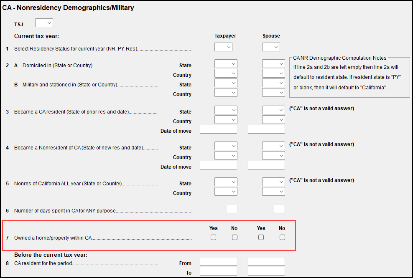This screenshot has width=413, height=278.
Task: Click Spouse Date of move field, line 4
Action: coord(266,166)
